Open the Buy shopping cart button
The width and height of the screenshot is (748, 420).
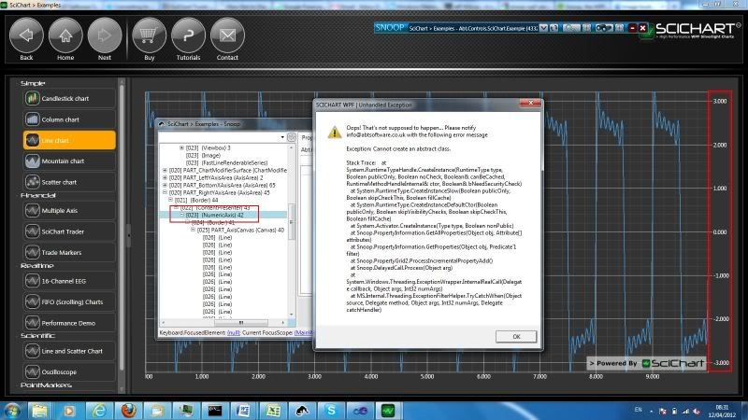[150, 35]
